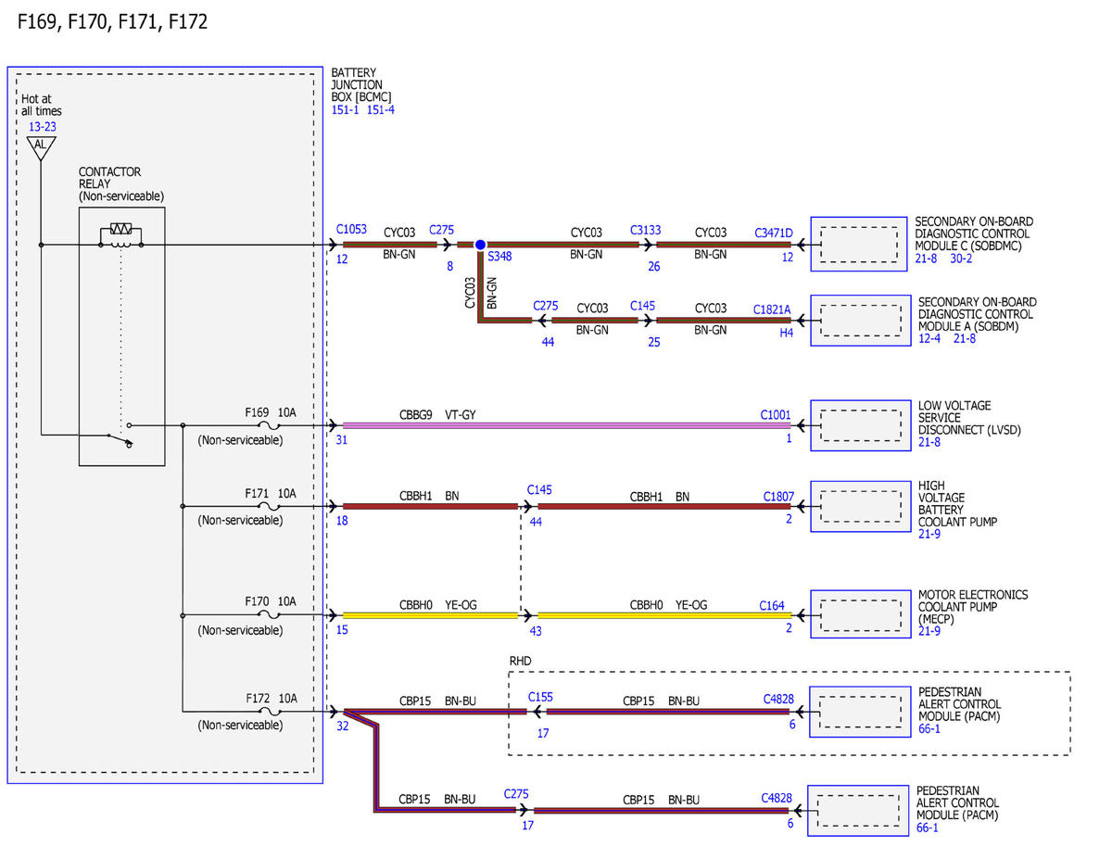Open the 151-4 page reference link
Image resolution: width=1112 pixels, height=859 pixels.
tap(380, 110)
